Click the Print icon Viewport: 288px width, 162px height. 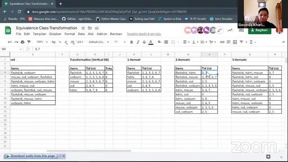[x=22, y=42]
